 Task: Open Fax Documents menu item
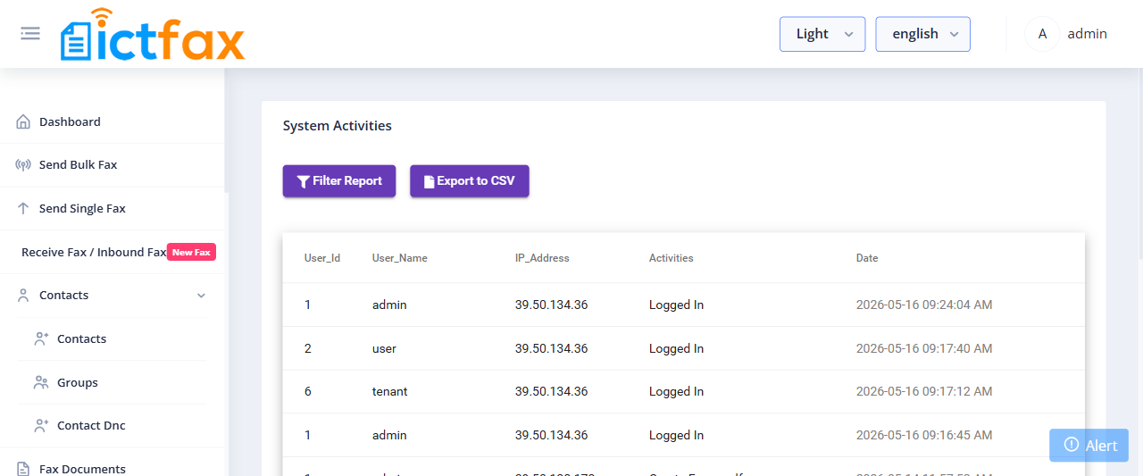pos(82,469)
